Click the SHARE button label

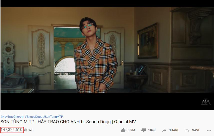[174, 130]
